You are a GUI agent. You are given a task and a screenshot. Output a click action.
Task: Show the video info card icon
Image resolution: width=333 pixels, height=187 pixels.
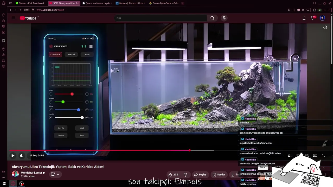click(x=325, y=27)
